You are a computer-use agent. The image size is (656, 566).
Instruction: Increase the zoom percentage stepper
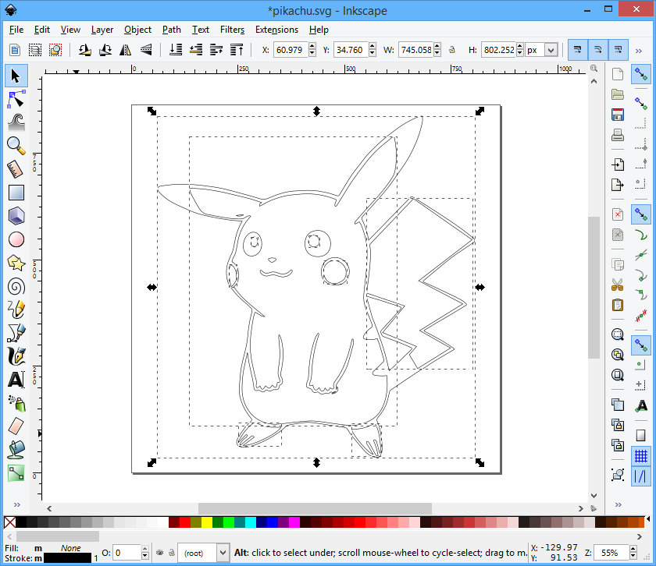click(x=633, y=549)
